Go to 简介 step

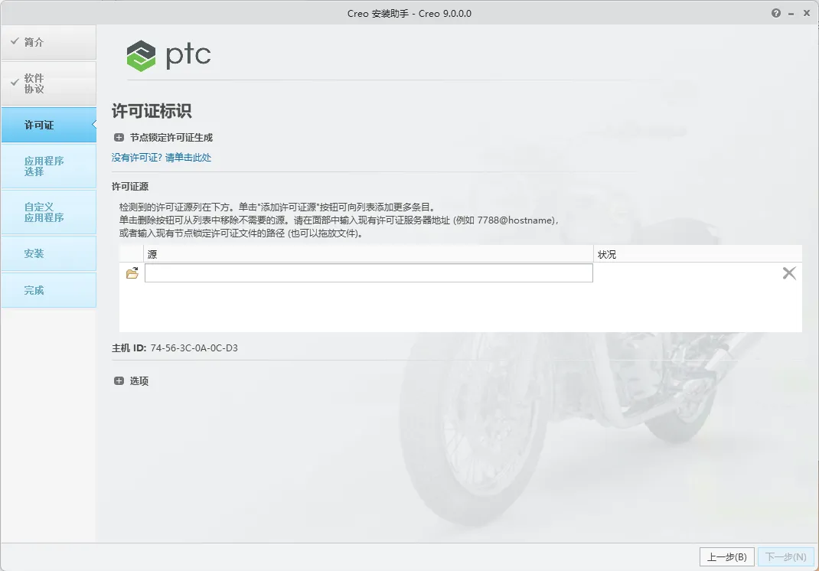(x=48, y=42)
